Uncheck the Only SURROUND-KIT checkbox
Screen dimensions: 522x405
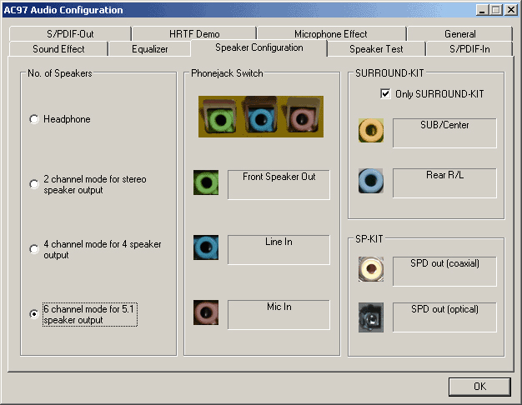tap(385, 94)
